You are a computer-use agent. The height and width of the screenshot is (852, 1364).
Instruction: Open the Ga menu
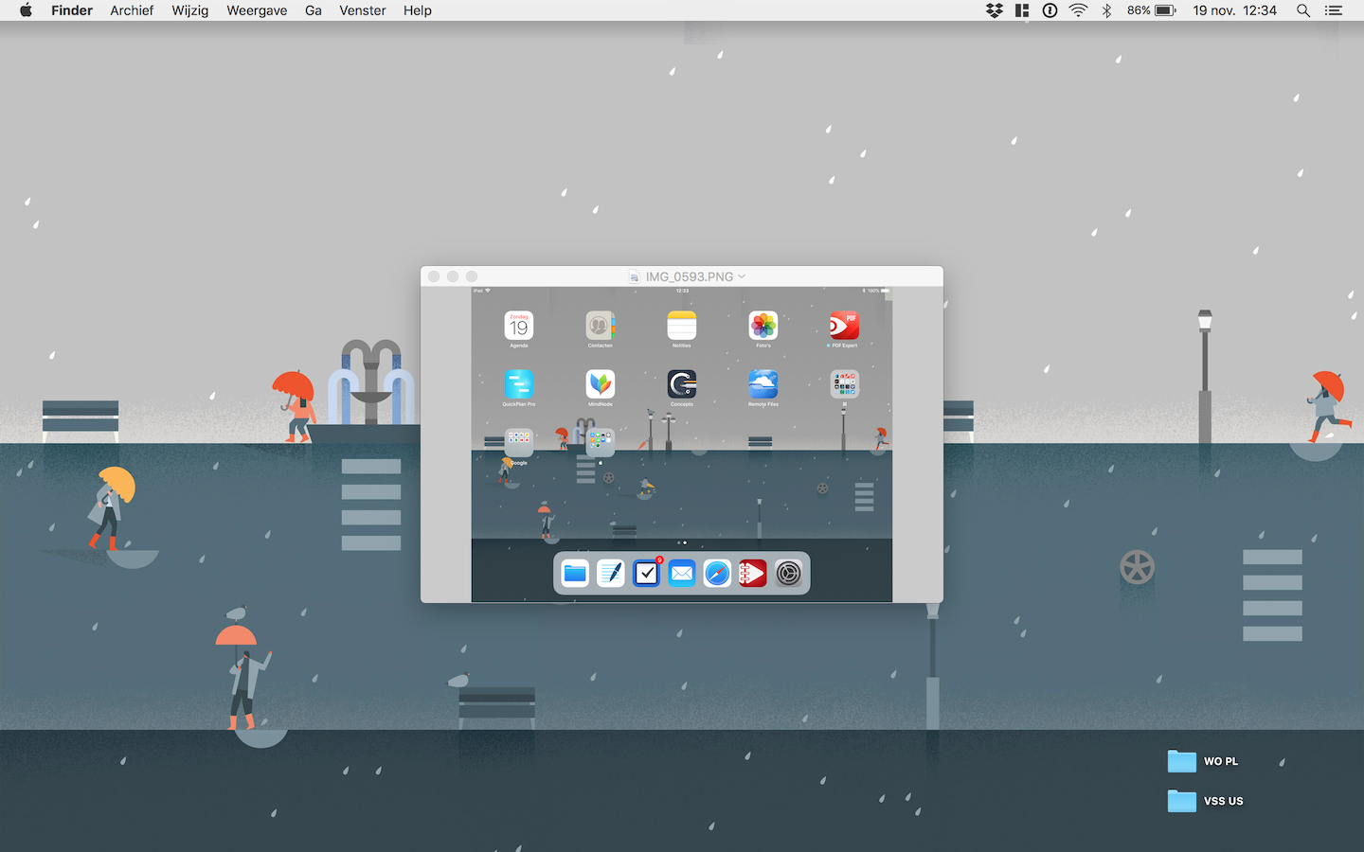[x=314, y=10]
